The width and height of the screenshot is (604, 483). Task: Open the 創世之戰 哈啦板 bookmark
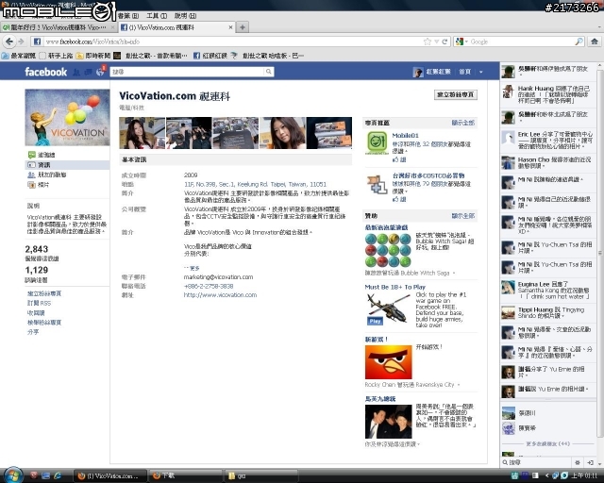(268, 56)
